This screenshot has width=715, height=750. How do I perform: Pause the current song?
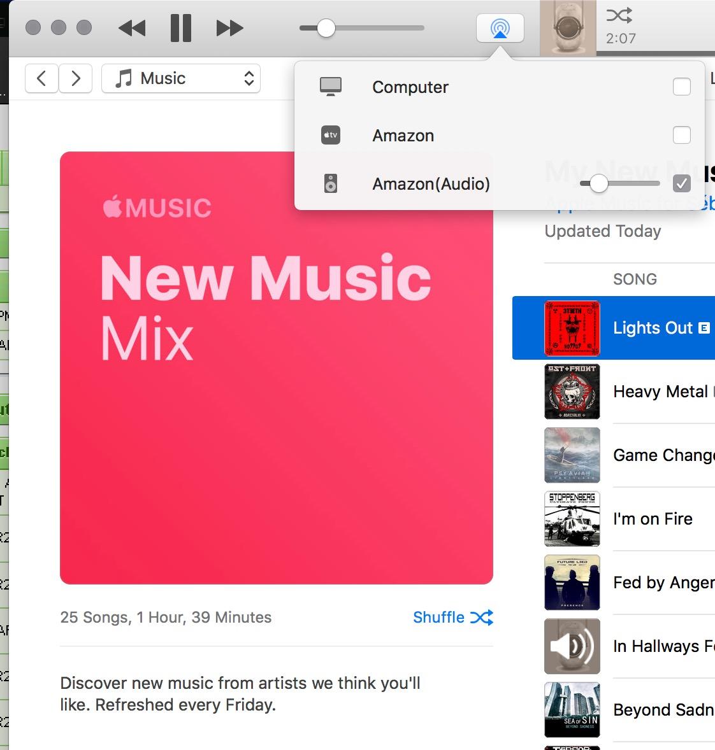pyautogui.click(x=181, y=28)
